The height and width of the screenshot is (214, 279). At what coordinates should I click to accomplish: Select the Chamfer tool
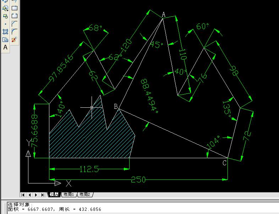click(15, 23)
